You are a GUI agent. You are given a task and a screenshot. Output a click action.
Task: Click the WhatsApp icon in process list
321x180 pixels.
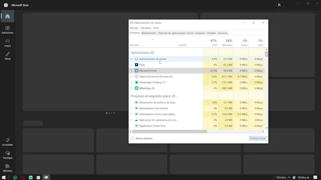136,88
